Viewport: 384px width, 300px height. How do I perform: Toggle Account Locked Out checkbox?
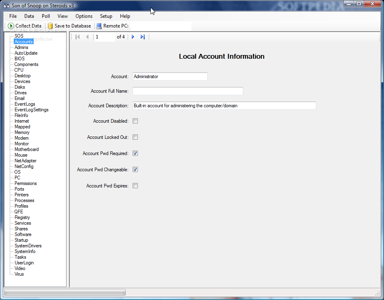[x=135, y=137]
